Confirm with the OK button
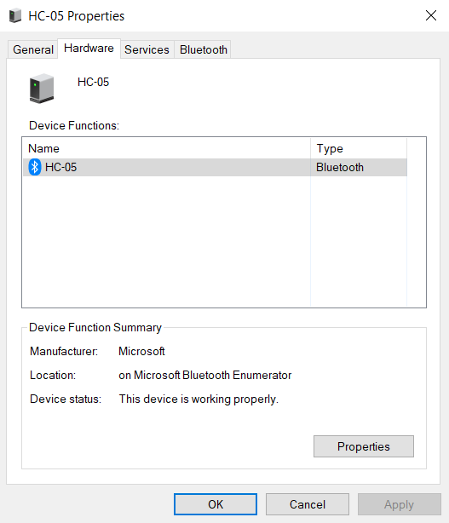Screen dimensions: 449x523 (216, 504)
